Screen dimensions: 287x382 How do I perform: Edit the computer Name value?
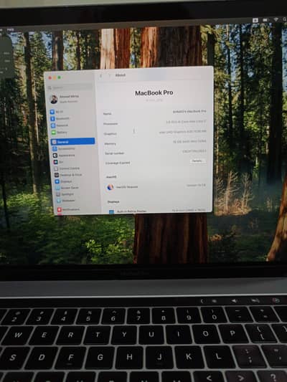click(x=189, y=111)
